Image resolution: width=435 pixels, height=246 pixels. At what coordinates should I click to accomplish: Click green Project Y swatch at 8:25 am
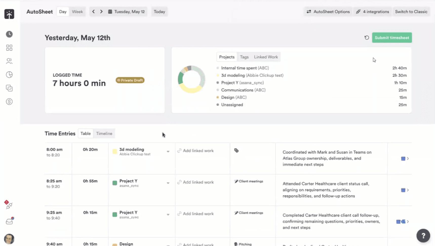tap(115, 183)
